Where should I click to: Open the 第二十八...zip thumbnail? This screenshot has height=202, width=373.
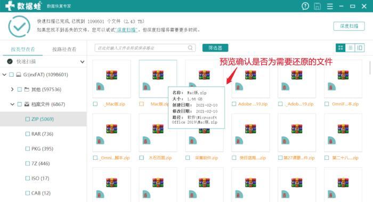click(343, 133)
